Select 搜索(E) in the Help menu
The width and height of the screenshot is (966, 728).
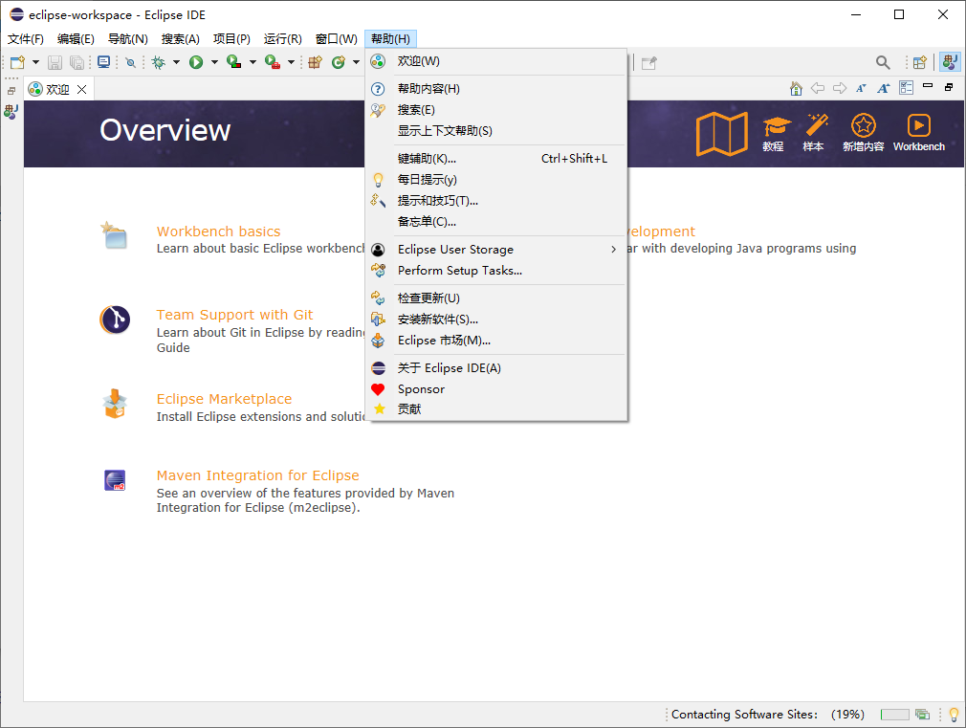click(x=496, y=110)
